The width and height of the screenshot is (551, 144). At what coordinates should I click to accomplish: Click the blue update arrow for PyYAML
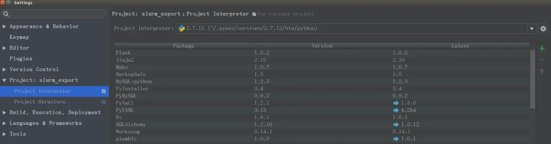(x=396, y=110)
